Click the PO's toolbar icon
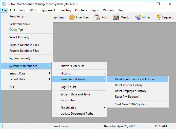 pos(97,17)
